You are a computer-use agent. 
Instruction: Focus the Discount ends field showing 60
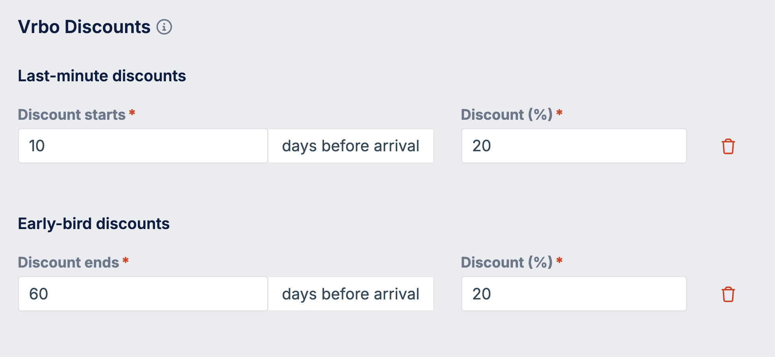click(x=143, y=294)
